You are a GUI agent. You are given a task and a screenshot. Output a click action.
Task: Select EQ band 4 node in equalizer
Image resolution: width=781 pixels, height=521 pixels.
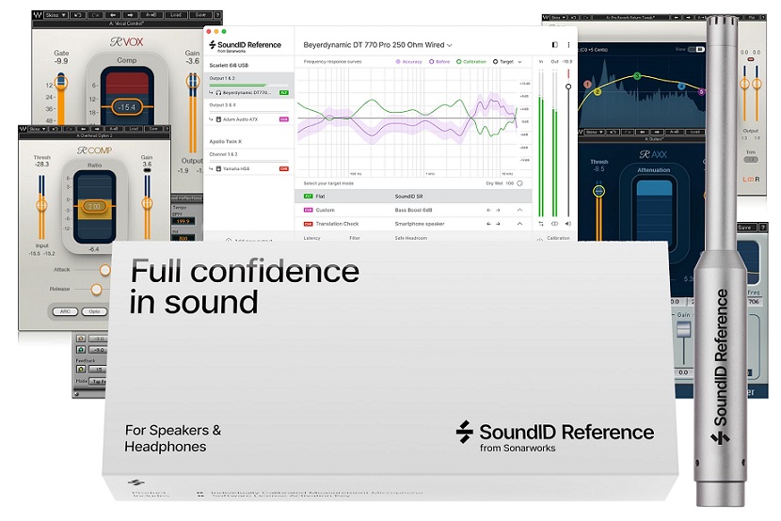coord(681,86)
